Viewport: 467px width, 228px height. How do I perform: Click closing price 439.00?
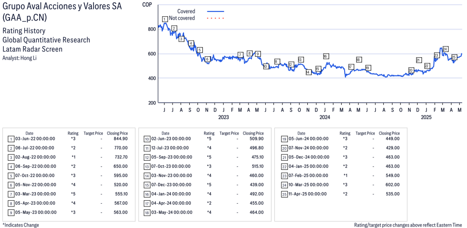tap(257, 185)
